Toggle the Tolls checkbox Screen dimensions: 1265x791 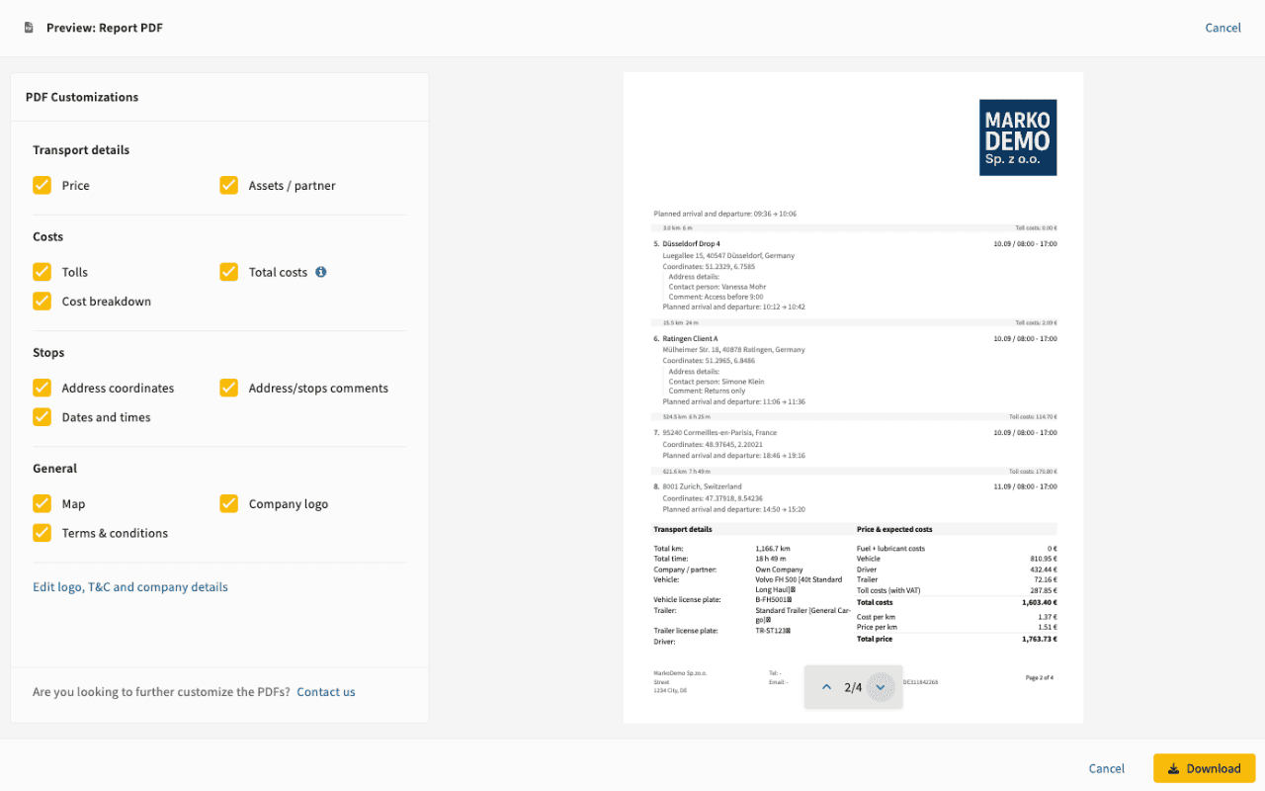tap(42, 272)
